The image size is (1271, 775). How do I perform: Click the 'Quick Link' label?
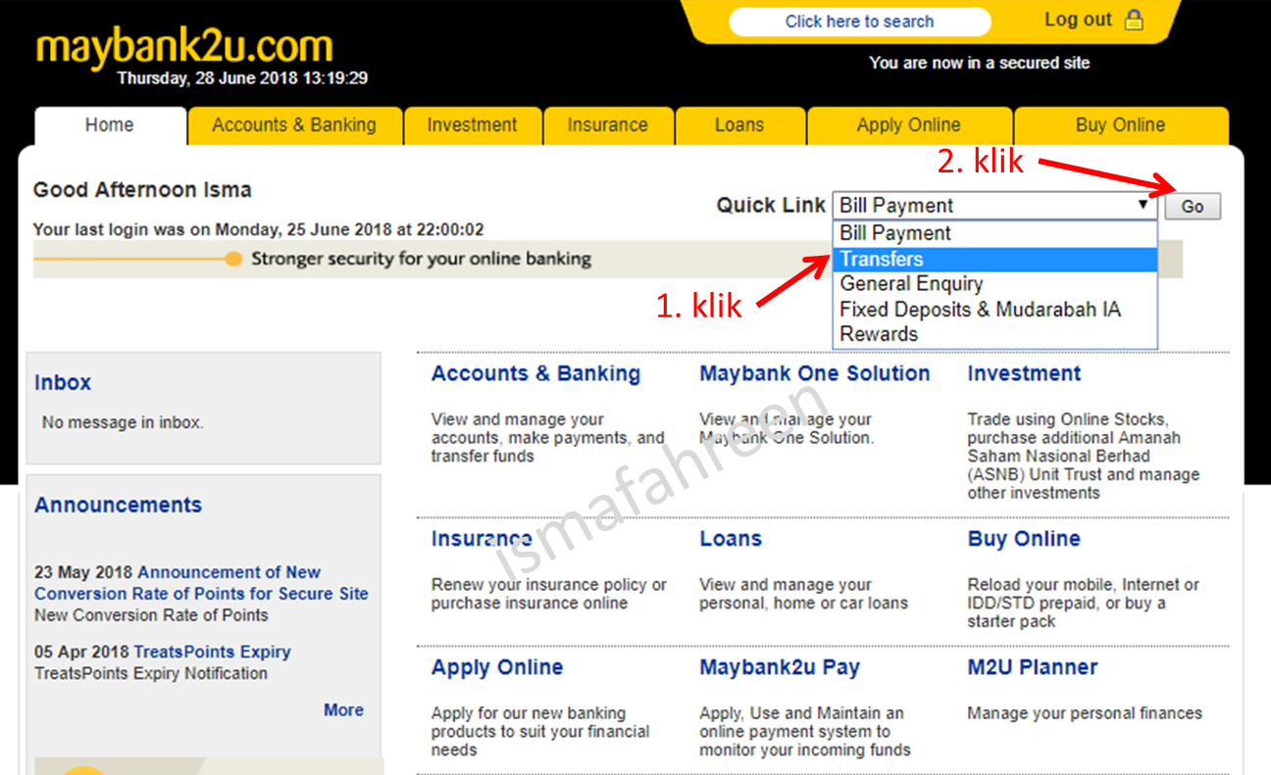point(771,206)
